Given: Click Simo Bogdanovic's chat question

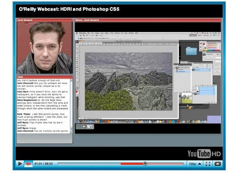Looking at the screenshot, I should [x=43, y=106].
